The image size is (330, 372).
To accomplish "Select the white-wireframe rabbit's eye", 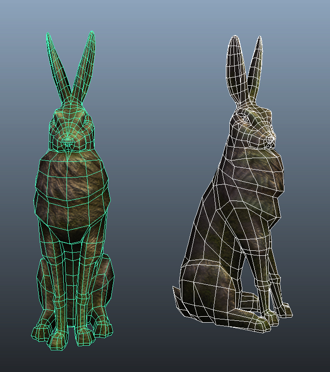I will coord(245,119).
